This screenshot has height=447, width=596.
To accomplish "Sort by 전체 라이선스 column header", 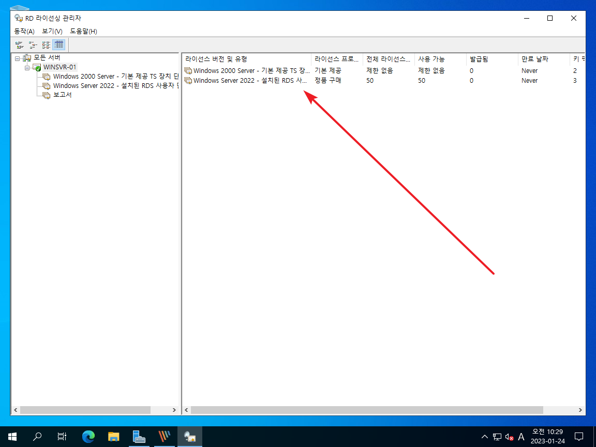I will 389,59.
